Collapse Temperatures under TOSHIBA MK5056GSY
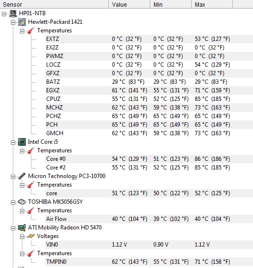This screenshot has width=253, height=268. pos(22,211)
